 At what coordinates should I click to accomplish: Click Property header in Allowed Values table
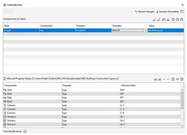[91, 85]
